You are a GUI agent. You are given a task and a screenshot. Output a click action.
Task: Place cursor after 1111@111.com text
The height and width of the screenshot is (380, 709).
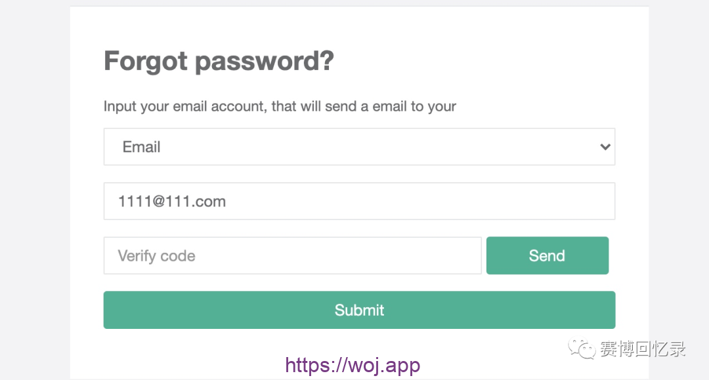(x=227, y=201)
